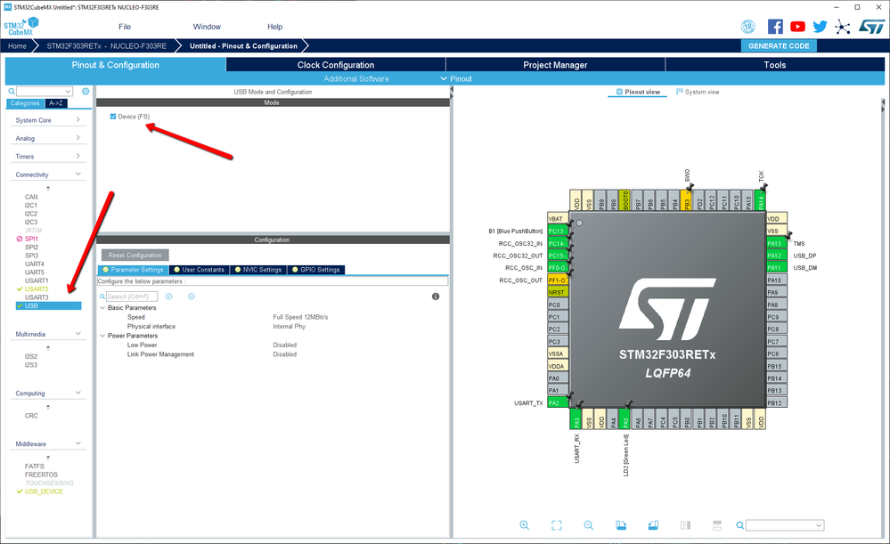
Task: Open the categories settings gear icon
Action: click(86, 92)
